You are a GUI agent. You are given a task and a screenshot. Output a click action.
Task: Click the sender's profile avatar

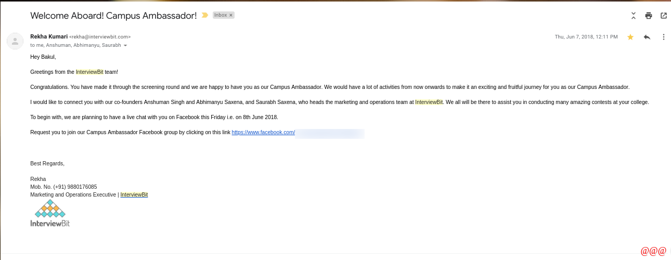15,41
